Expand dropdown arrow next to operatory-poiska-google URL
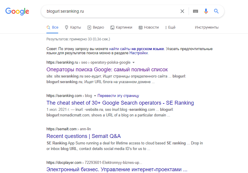Screen dimensions: 248x173 (133, 62)
